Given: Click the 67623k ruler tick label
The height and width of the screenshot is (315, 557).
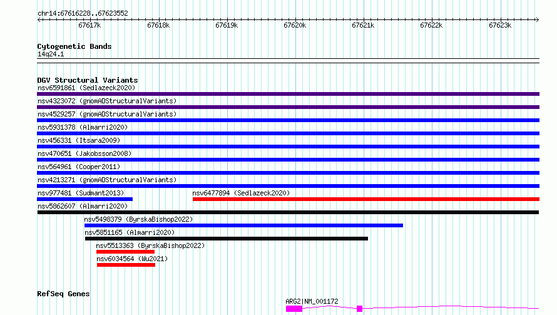Looking at the screenshot, I should (500, 25).
